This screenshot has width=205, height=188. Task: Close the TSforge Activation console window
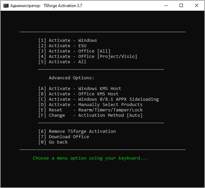point(197,6)
